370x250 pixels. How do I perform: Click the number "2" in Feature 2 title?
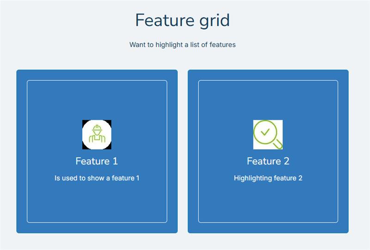click(286, 161)
